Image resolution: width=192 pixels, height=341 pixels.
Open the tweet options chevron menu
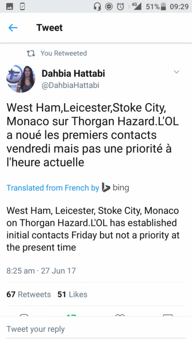pyautogui.click(x=177, y=72)
